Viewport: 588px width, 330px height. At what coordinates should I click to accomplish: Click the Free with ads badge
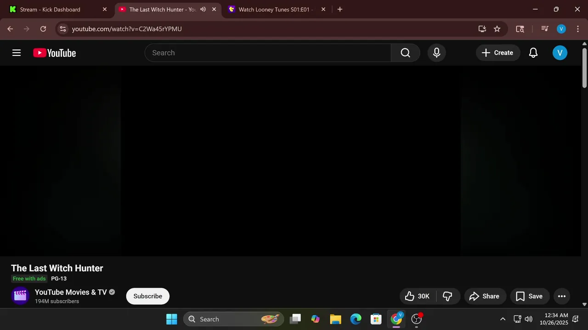29,279
